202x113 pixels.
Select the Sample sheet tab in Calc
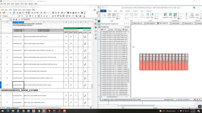8,108
